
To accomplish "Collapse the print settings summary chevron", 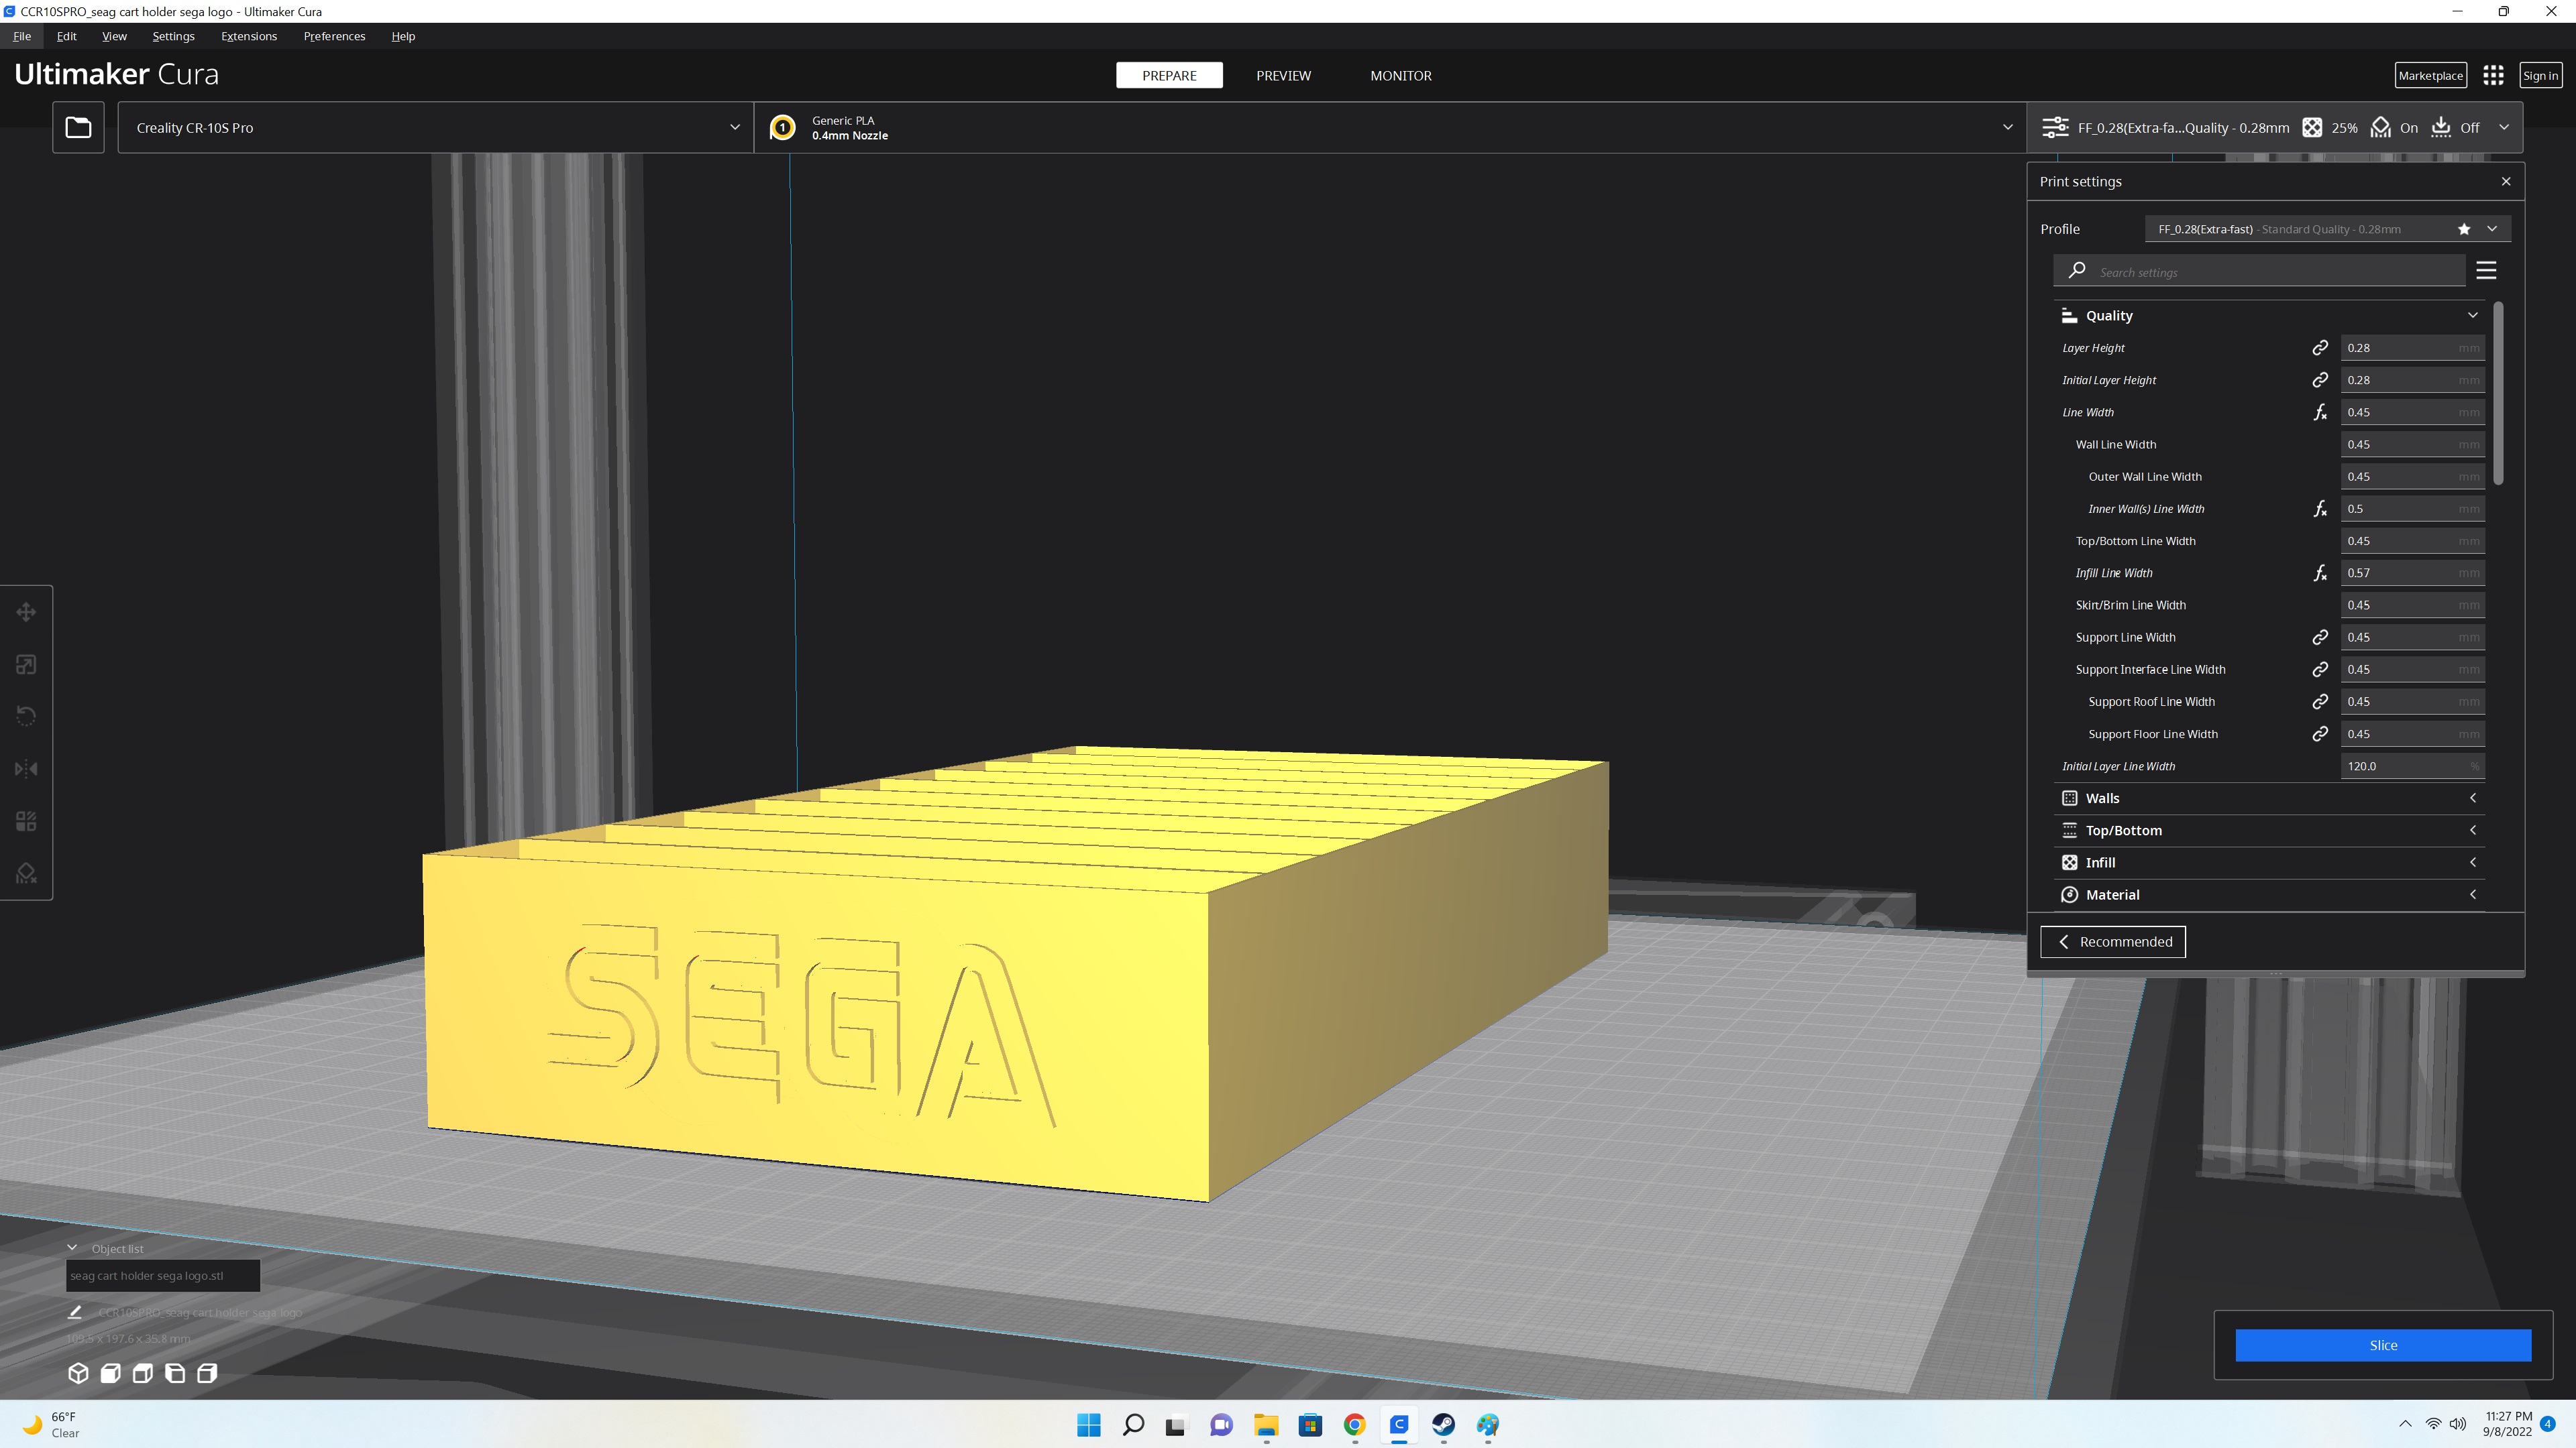I will coord(2504,127).
